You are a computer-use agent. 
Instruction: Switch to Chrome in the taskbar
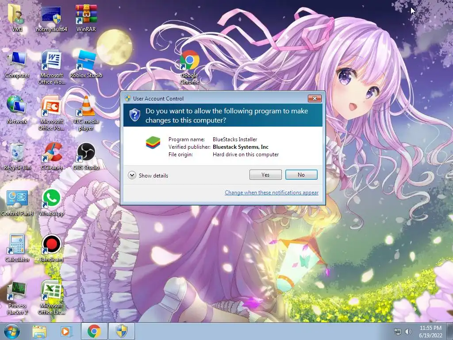click(x=94, y=331)
